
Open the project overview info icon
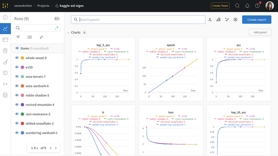(x=5, y=17)
